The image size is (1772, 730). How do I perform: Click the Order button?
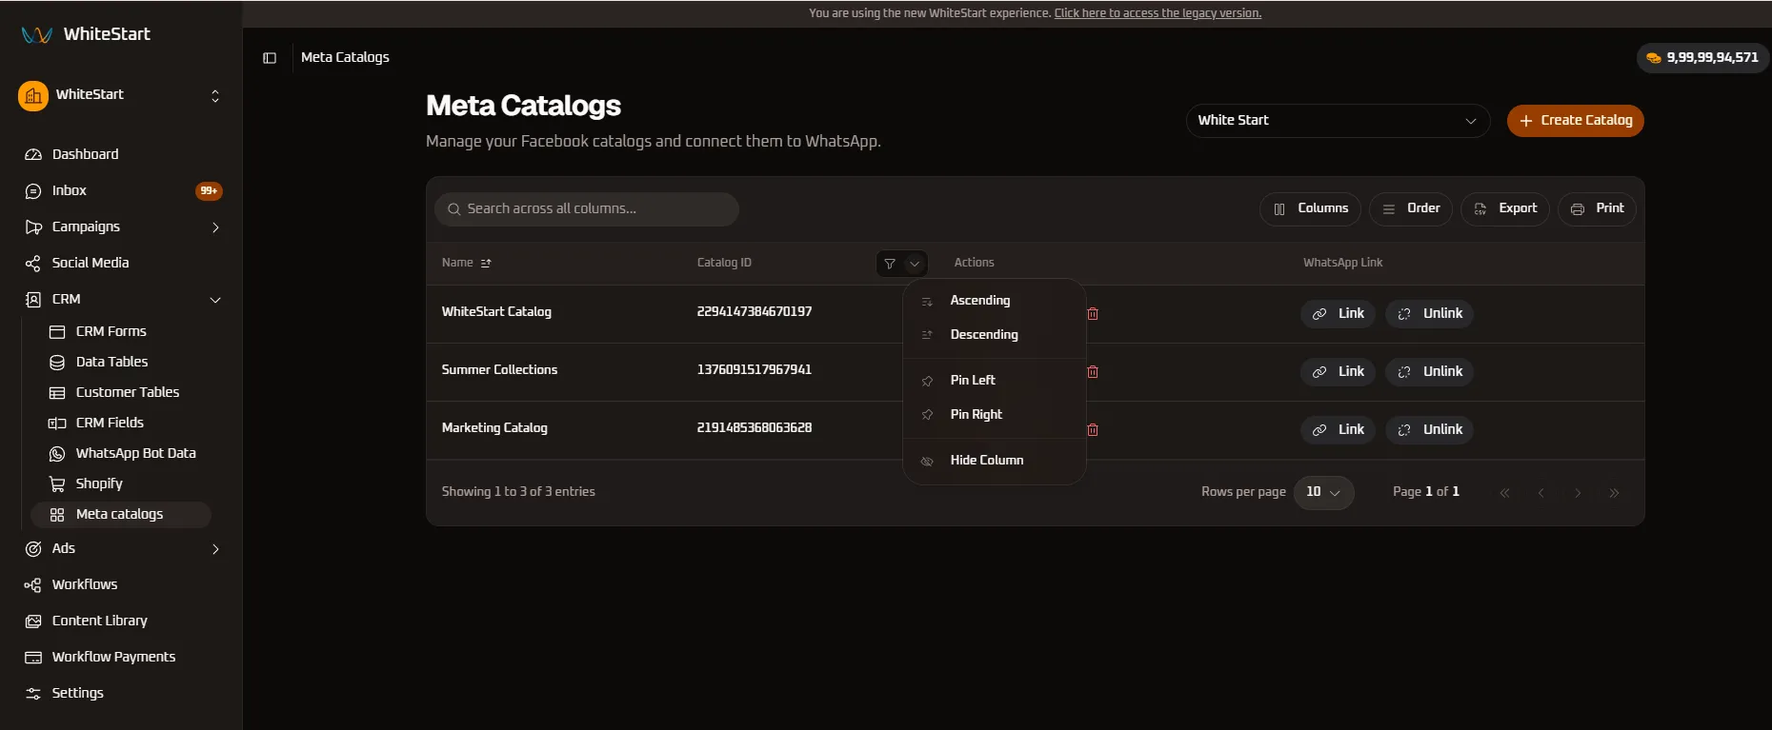click(x=1410, y=208)
